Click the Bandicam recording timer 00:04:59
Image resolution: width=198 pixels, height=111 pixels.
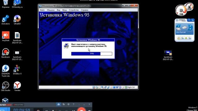(22, 110)
